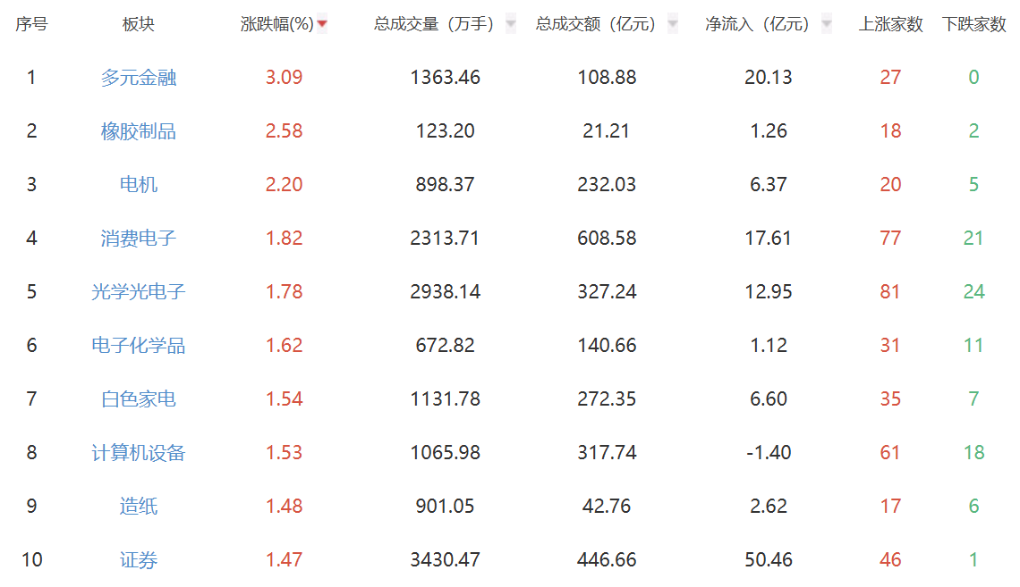Click the 下跌家数 column header
This screenshot has width=1020, height=587.
point(973,25)
